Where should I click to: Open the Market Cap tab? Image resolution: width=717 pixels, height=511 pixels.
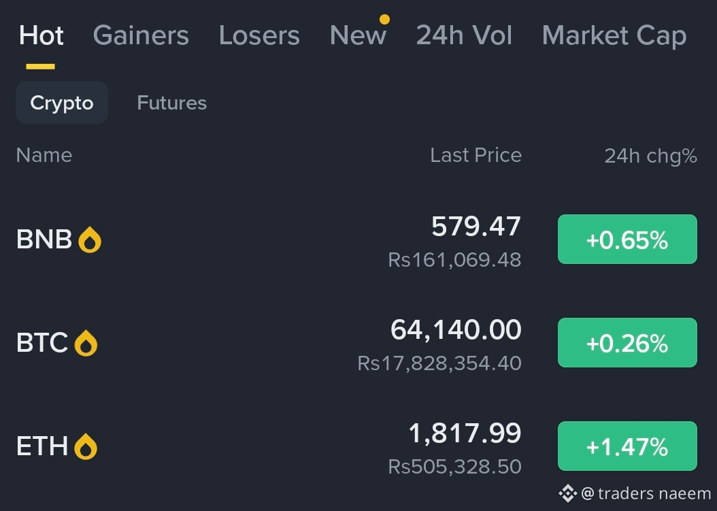614,36
